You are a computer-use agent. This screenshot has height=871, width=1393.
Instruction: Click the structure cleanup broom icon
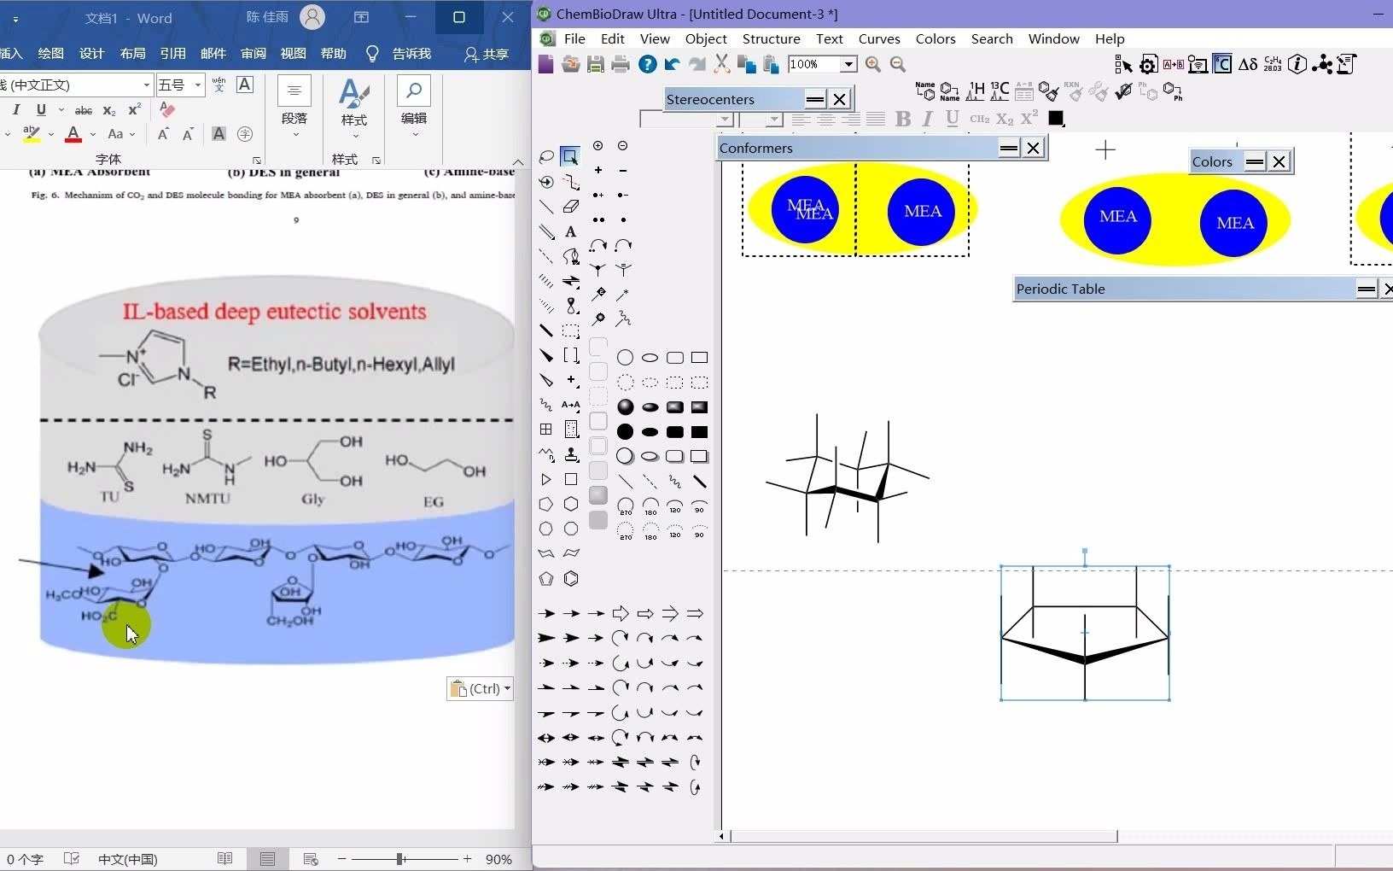[x=1051, y=92]
